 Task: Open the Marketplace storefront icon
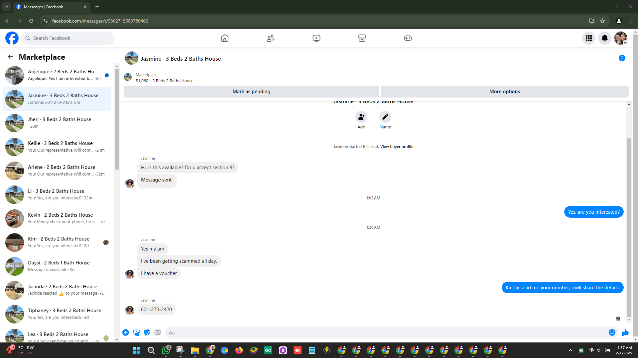362,38
